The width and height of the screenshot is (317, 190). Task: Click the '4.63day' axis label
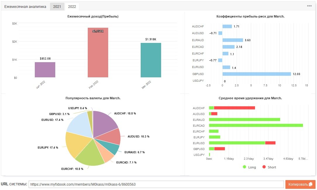(x=288, y=159)
